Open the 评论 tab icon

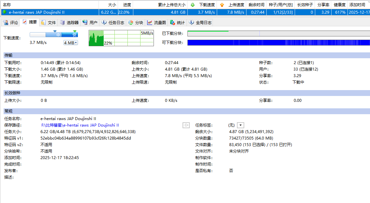[6, 22]
